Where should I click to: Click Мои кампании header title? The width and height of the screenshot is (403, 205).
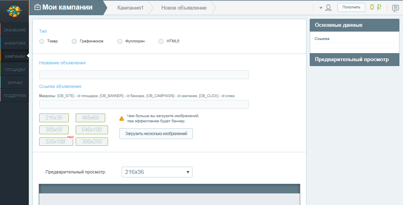click(x=67, y=7)
